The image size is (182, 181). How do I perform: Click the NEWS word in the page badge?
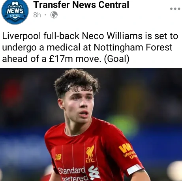[15, 11]
